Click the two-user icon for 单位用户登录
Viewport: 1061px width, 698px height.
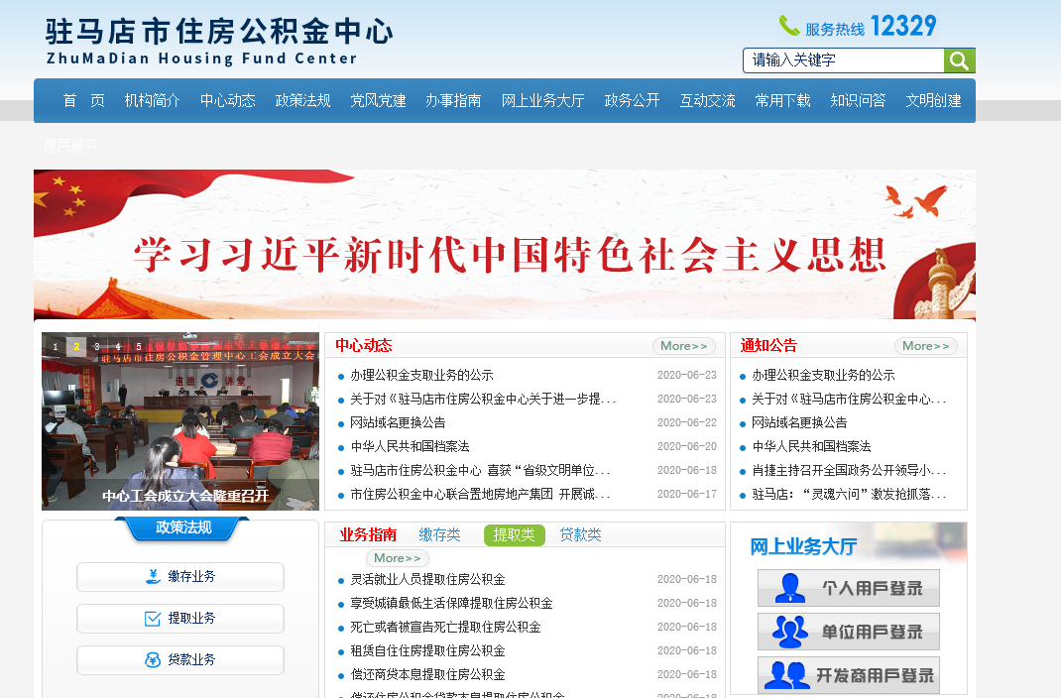tap(789, 632)
